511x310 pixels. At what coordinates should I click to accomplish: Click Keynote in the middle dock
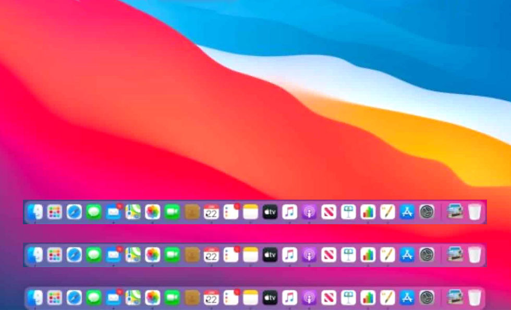tap(348, 255)
